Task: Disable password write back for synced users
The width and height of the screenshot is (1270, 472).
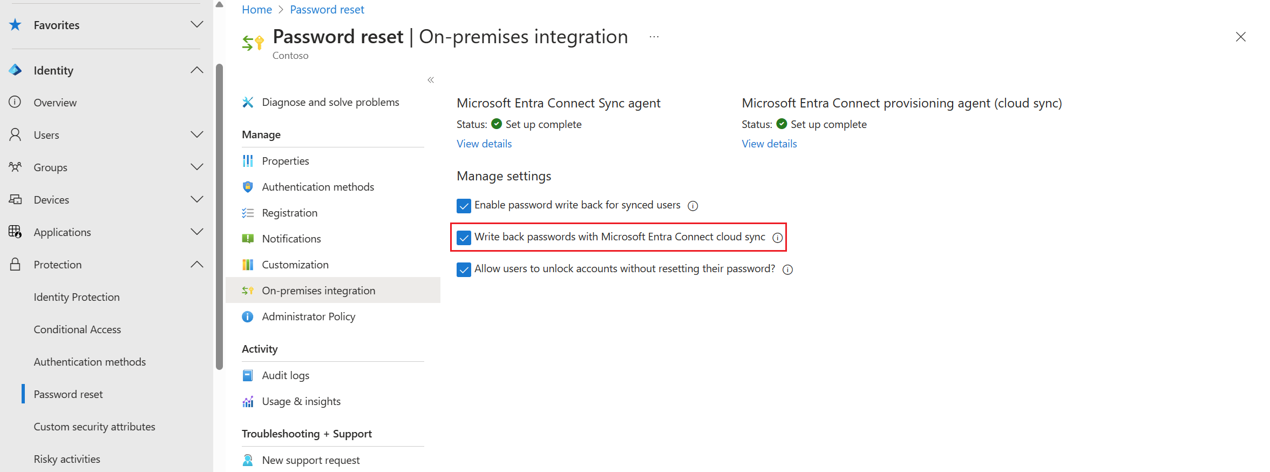Action: coord(464,205)
